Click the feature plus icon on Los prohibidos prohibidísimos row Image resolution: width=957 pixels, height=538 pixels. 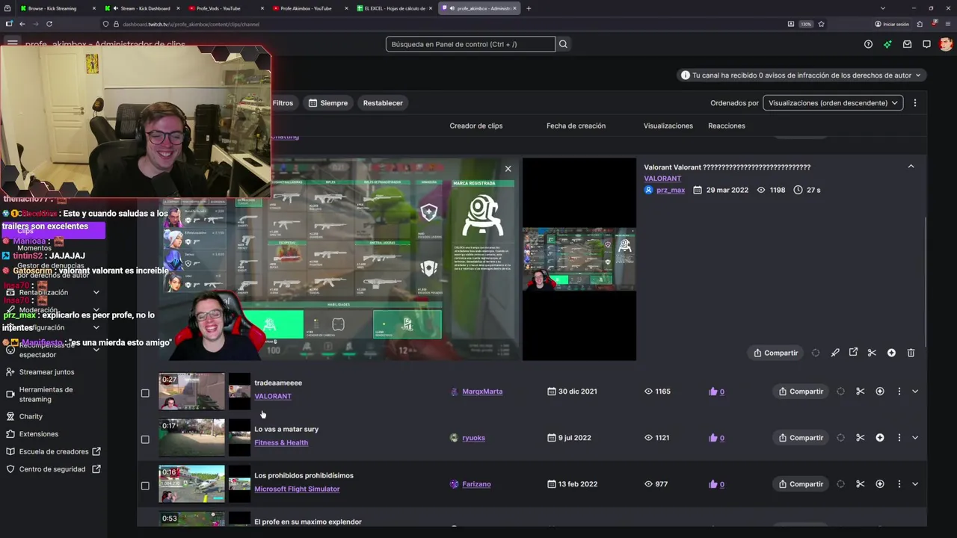(879, 484)
